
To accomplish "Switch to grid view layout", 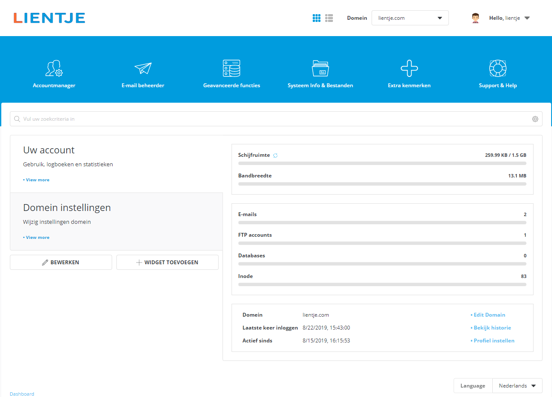I will point(317,18).
